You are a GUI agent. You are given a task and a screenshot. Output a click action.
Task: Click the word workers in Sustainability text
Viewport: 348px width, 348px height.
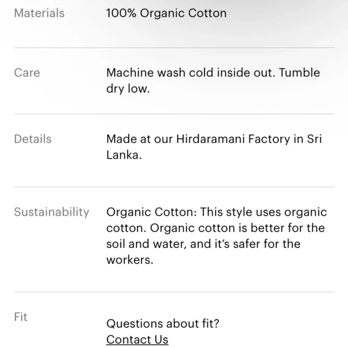128,260
